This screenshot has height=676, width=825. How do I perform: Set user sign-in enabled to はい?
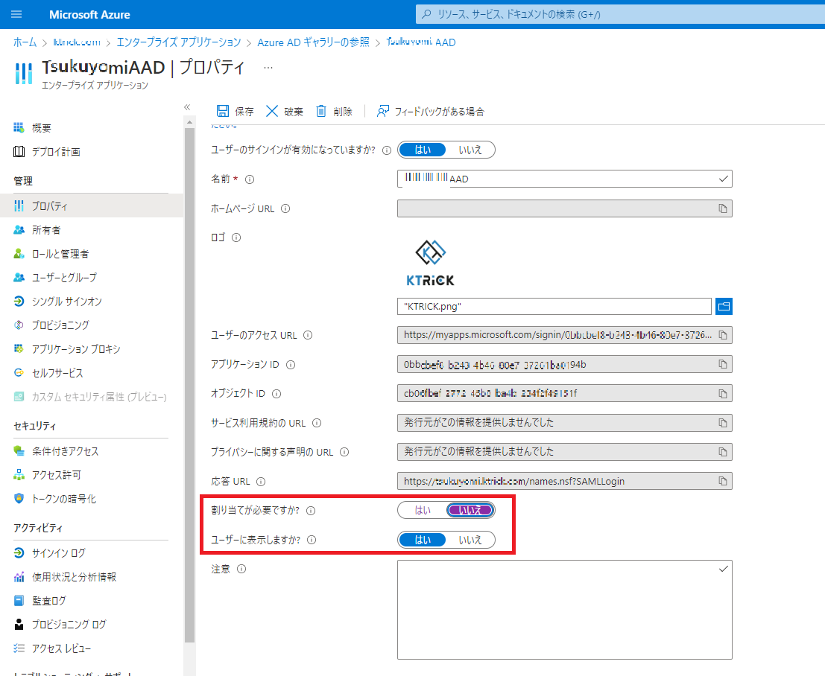point(423,150)
